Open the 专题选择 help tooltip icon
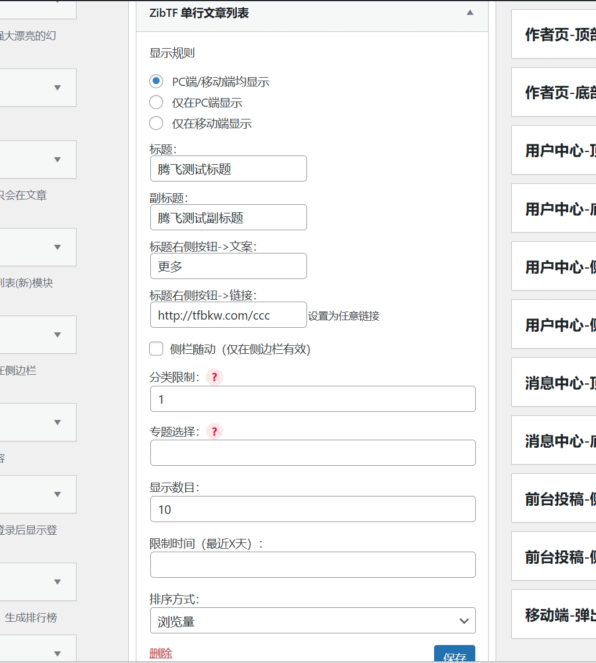The width and height of the screenshot is (596, 663). (x=214, y=432)
